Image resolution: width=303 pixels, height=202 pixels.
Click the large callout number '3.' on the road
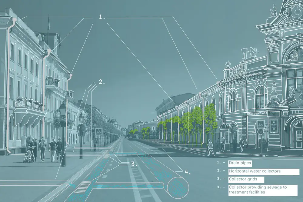click(x=134, y=164)
